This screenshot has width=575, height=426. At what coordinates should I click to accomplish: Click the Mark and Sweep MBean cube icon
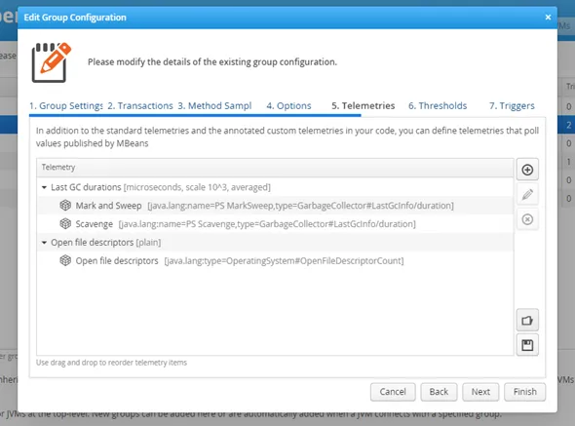pyautogui.click(x=65, y=205)
